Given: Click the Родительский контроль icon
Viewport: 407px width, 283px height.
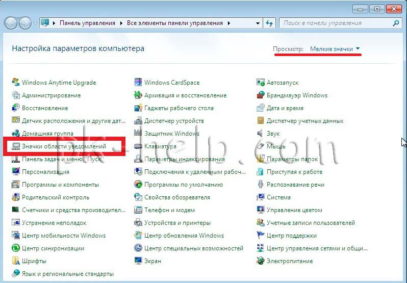Looking at the screenshot, I should click(x=16, y=197).
